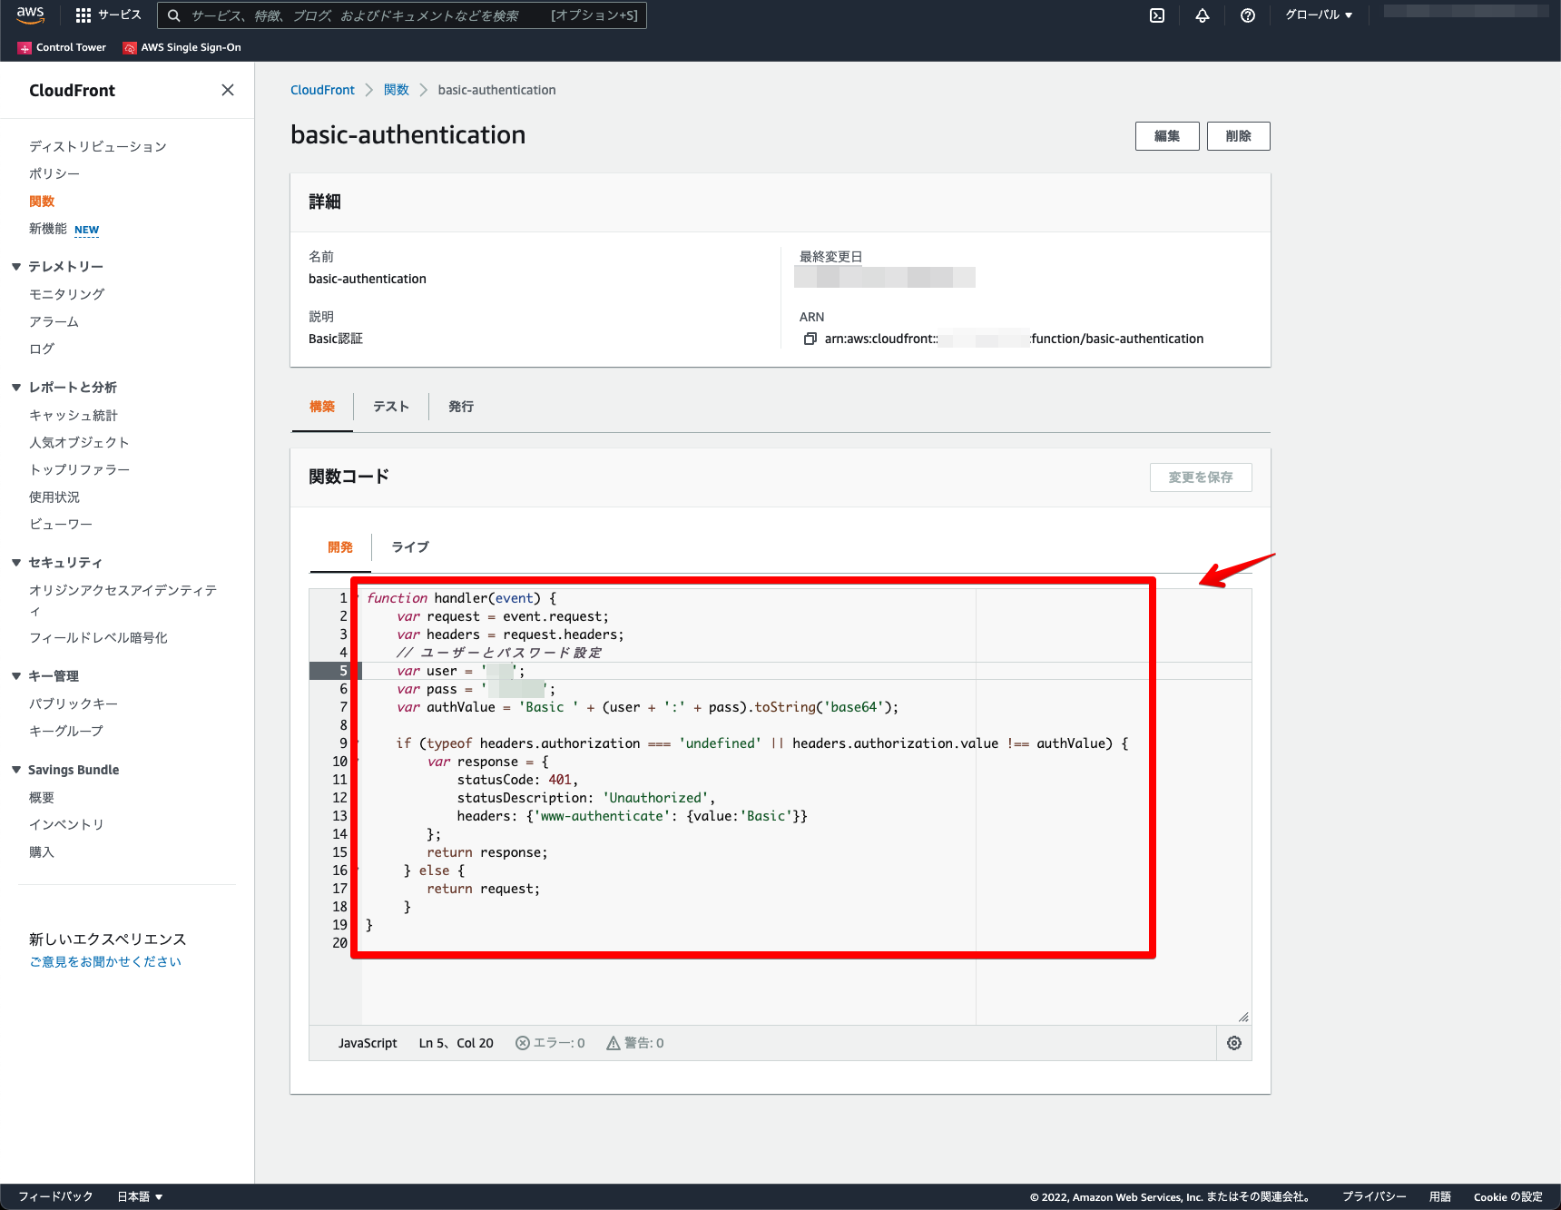The width and height of the screenshot is (1561, 1210).
Task: Grab the editor resize handle
Action: click(1243, 1017)
